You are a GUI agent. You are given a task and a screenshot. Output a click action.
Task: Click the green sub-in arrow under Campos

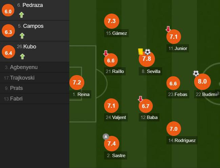[22, 35]
